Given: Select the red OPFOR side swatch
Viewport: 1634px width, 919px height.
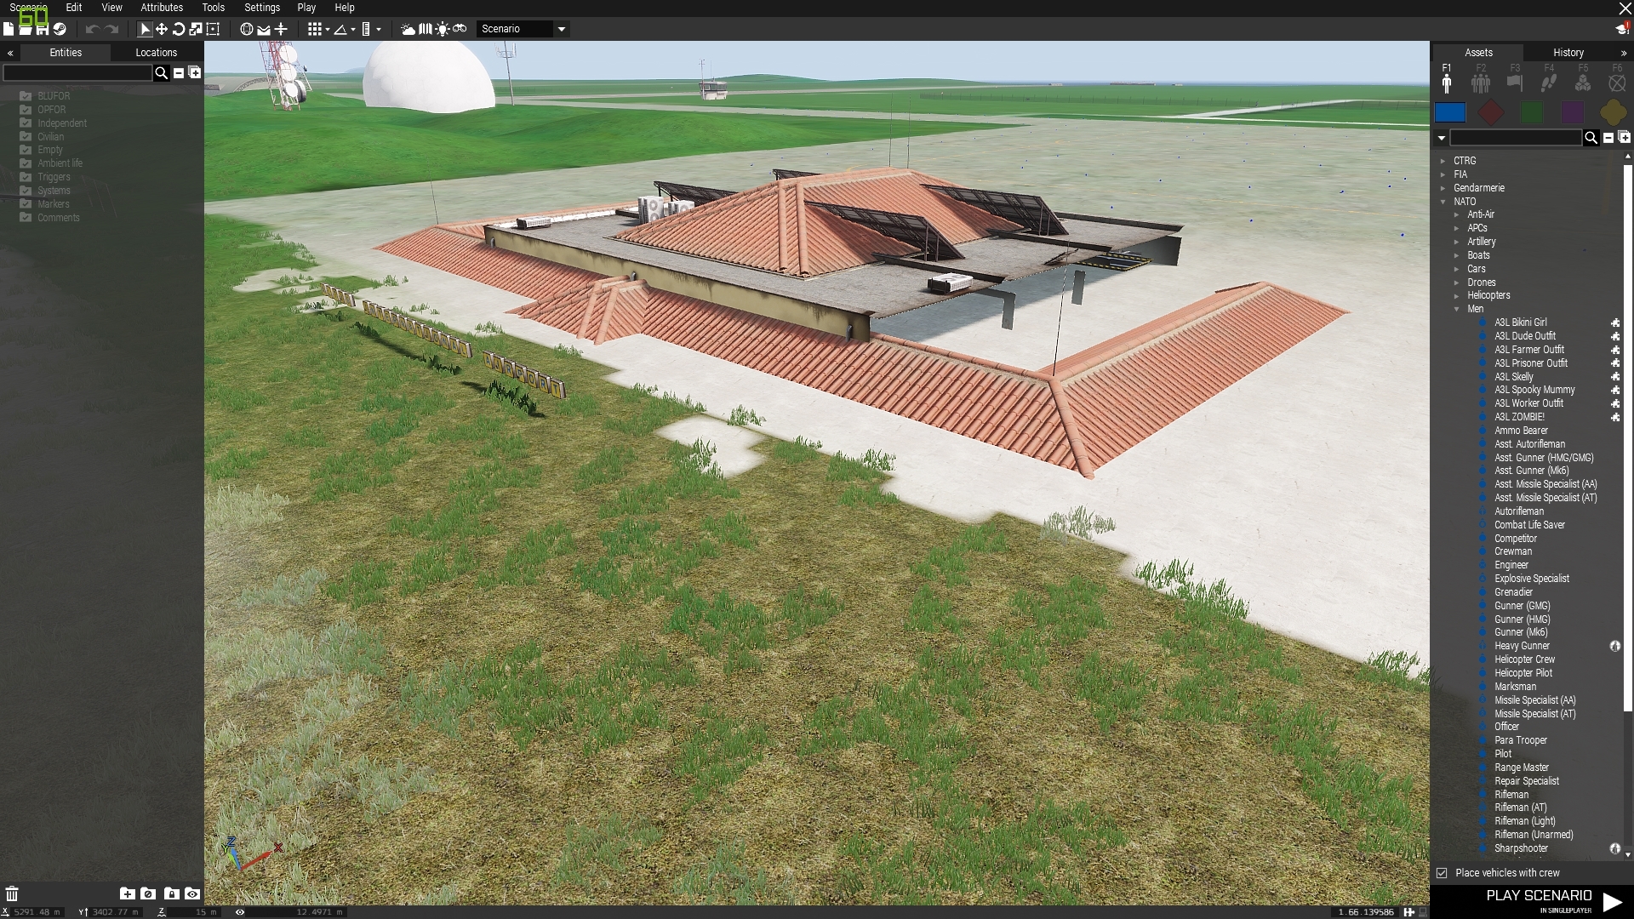Looking at the screenshot, I should click(x=1490, y=112).
